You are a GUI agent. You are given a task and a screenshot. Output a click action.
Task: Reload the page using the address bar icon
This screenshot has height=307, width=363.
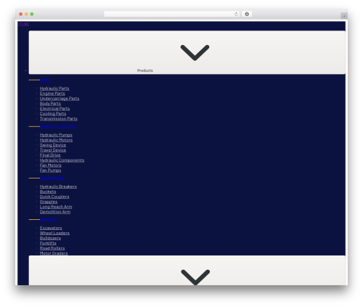[x=236, y=14]
